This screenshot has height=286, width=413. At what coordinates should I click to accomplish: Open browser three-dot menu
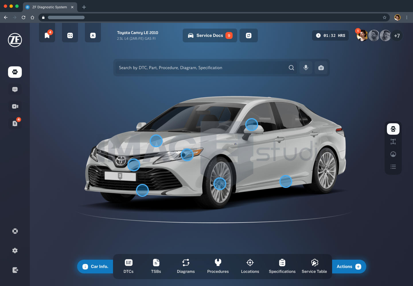pyautogui.click(x=407, y=17)
